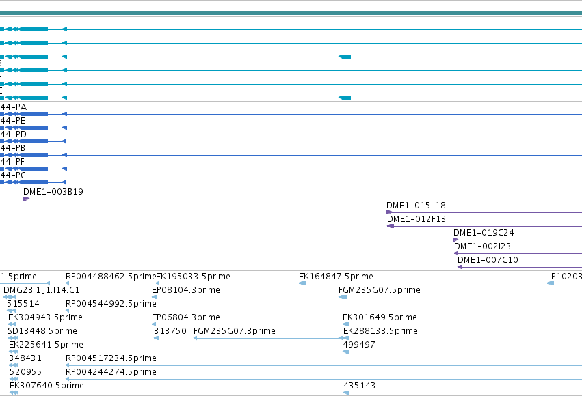Click the arrow glyph beneath EP08104.3prime
This screenshot has width=582, height=396.
coord(155,297)
